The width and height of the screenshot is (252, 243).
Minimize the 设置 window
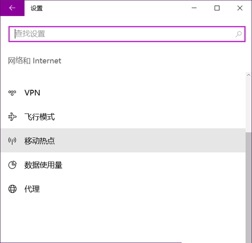tap(194, 8)
